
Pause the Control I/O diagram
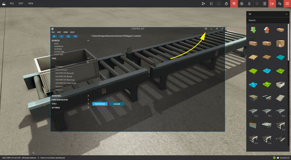click(x=61, y=36)
